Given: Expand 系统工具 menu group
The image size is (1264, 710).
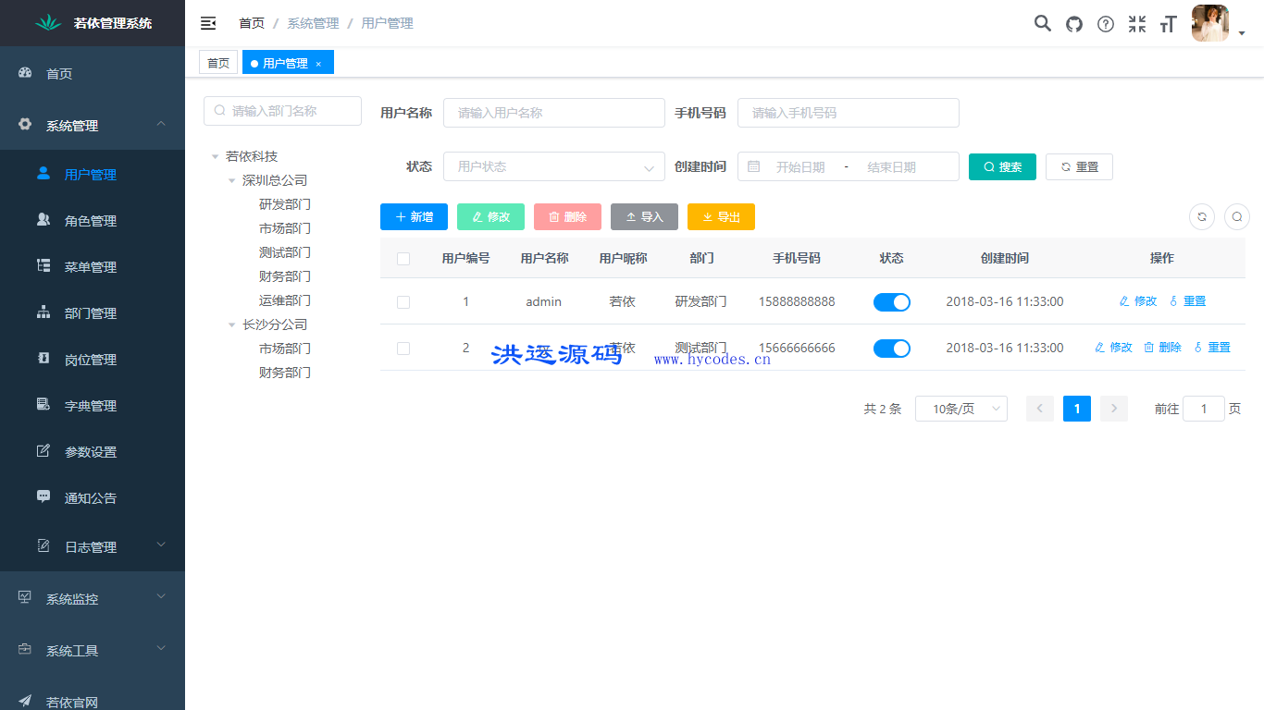Looking at the screenshot, I should 93,650.
